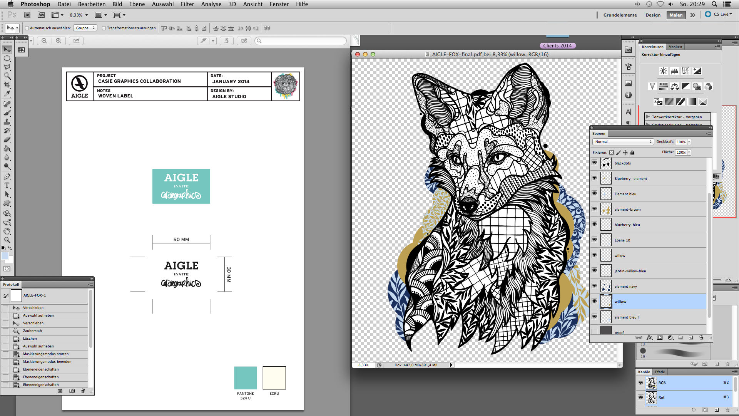Viewport: 739px width, 416px height.
Task: Click the foreground color swatch
Action: pos(5,256)
